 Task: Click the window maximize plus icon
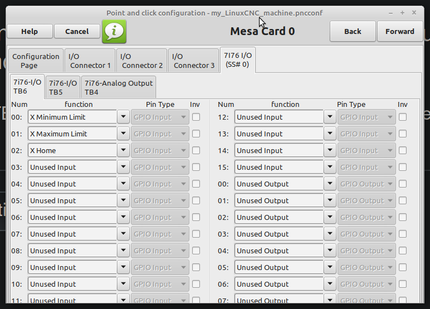[x=402, y=13]
